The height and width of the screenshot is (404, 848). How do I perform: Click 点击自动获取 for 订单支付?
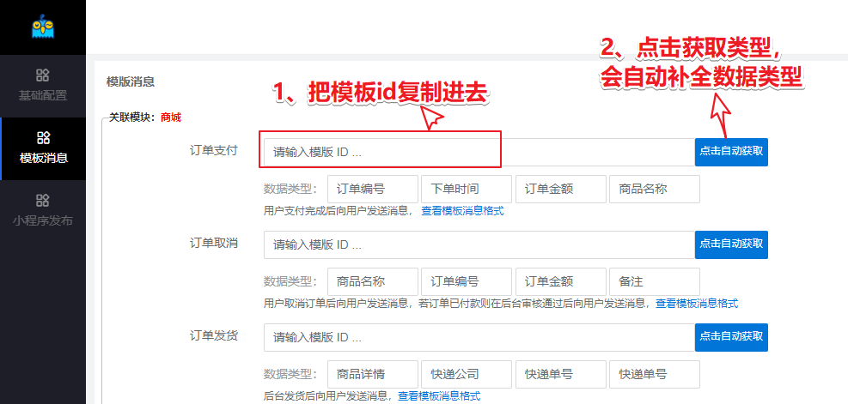[731, 152]
